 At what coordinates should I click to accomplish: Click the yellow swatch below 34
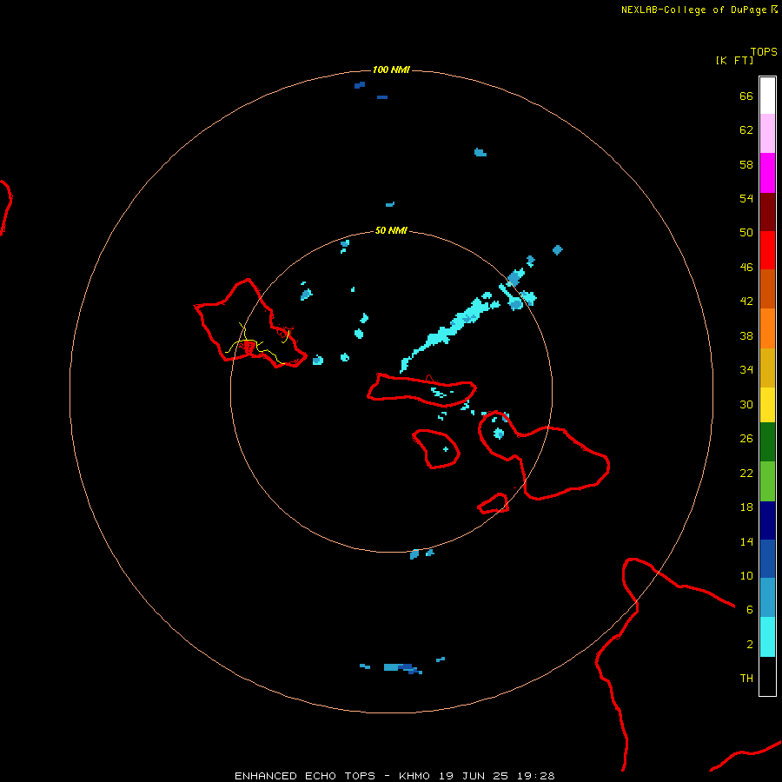[x=767, y=405]
